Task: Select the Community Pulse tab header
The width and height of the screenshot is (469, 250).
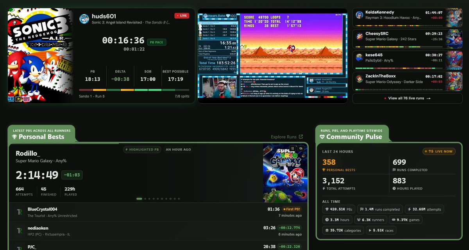Action: coord(353,134)
